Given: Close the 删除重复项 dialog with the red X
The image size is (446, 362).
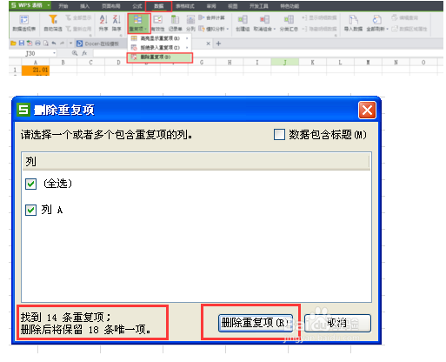Looking at the screenshot, I should point(367,110).
